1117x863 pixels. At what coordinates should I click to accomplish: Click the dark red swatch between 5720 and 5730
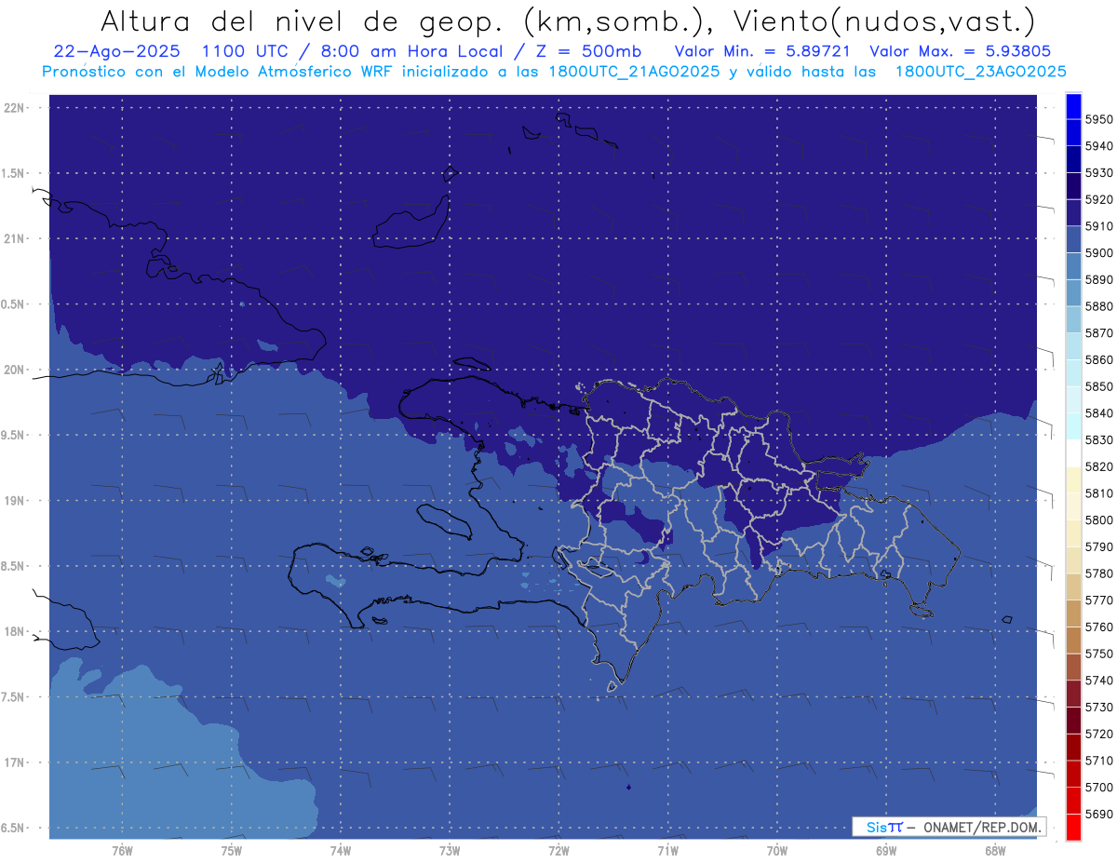[1073, 720]
